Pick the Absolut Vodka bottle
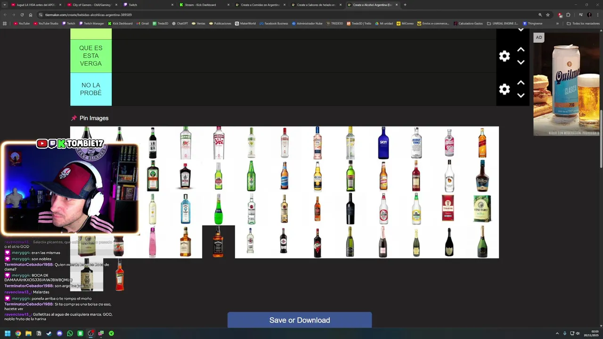 (416, 143)
